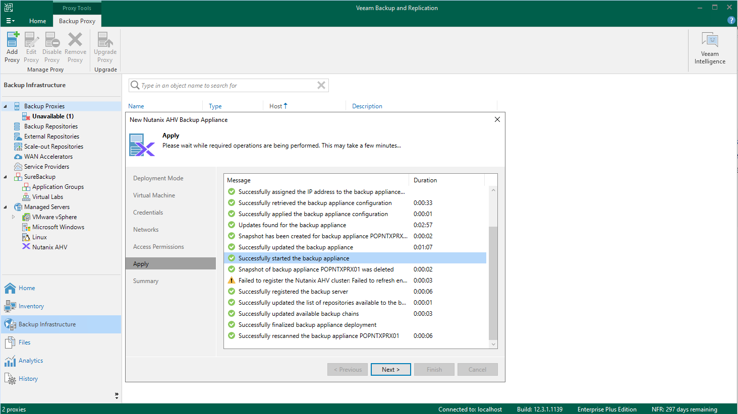
Task: Select the Deployment Mode wizard step
Action: [x=158, y=178]
